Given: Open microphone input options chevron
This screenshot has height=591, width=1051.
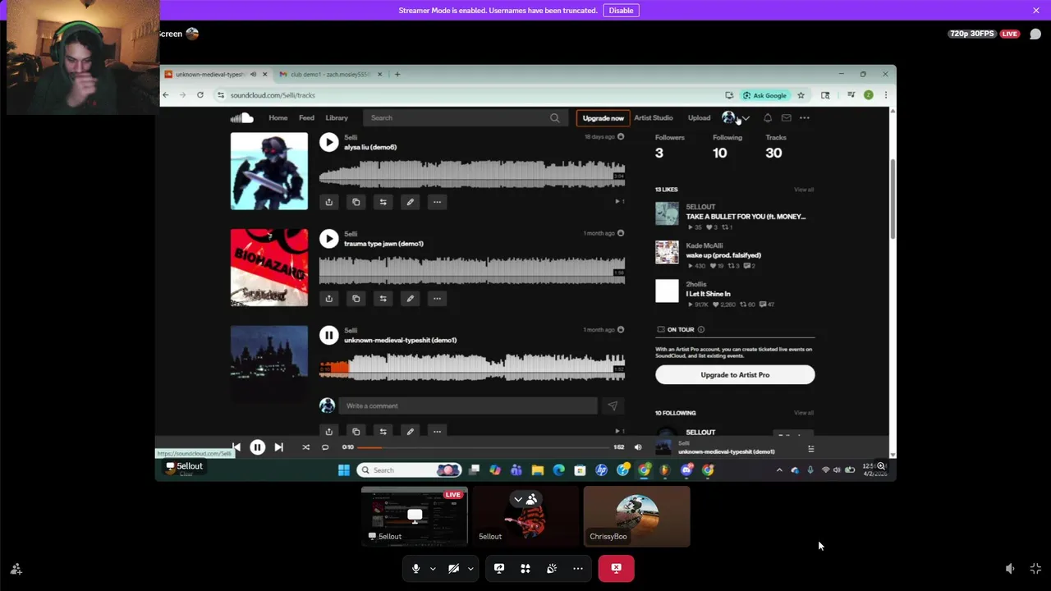Looking at the screenshot, I should pyautogui.click(x=433, y=568).
